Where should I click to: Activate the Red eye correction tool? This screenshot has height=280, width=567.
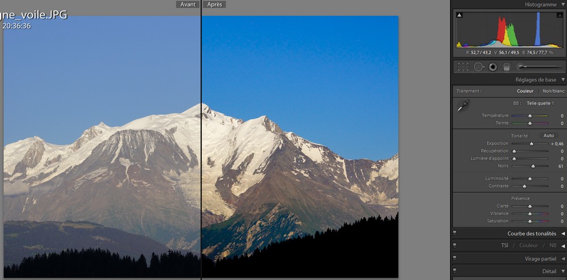pyautogui.click(x=493, y=67)
